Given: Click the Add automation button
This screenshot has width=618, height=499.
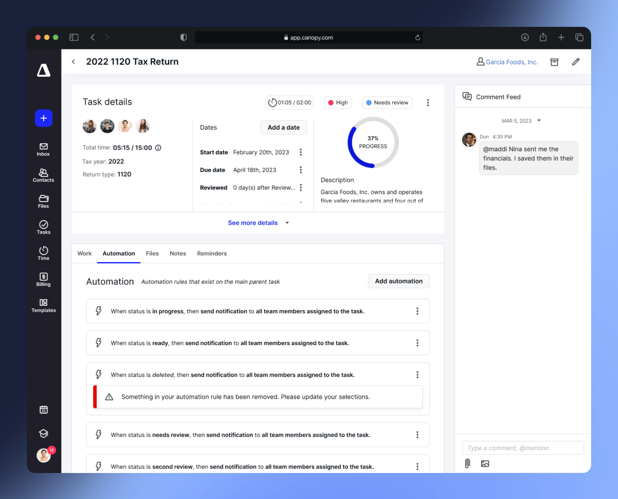Looking at the screenshot, I should pos(399,281).
